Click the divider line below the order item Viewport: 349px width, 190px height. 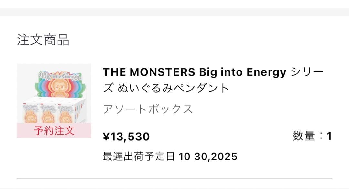coord(174,178)
